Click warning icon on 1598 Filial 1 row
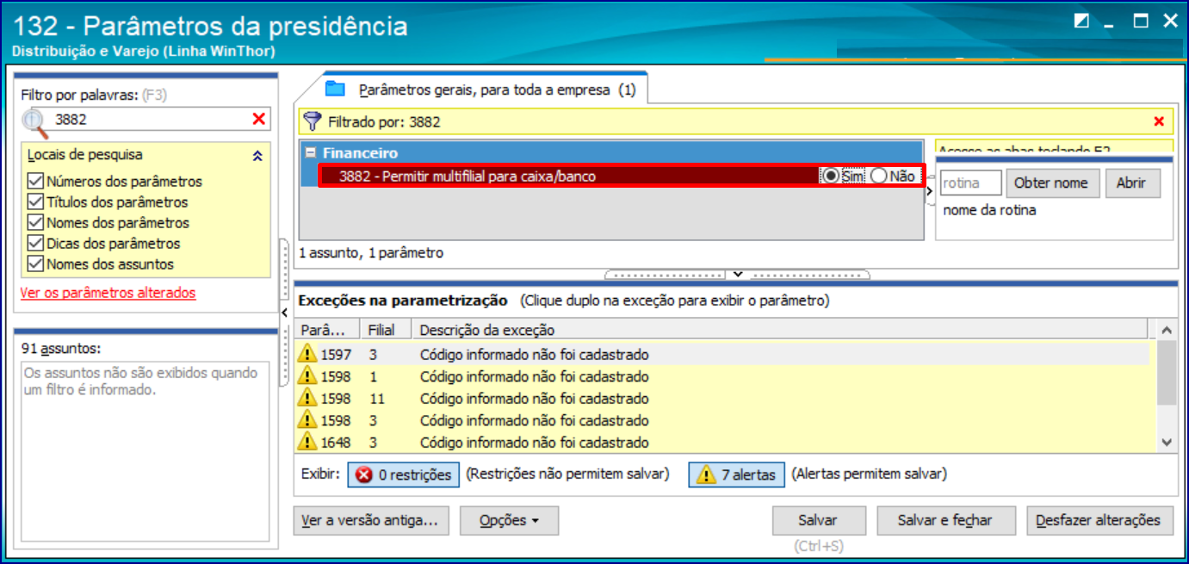Viewport: 1189px width, 564px height. pos(307,376)
